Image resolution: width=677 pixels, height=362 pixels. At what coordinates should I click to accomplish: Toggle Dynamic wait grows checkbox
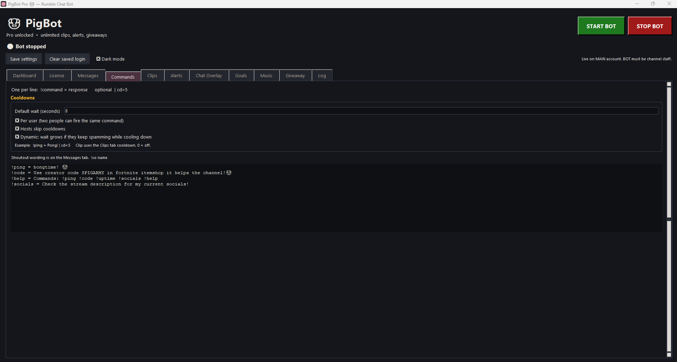(17, 137)
